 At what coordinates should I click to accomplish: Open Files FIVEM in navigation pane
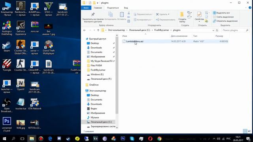point(96,65)
